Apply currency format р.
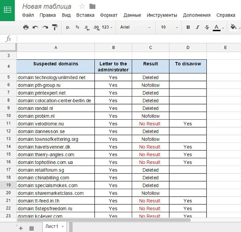 (x=68, y=27)
